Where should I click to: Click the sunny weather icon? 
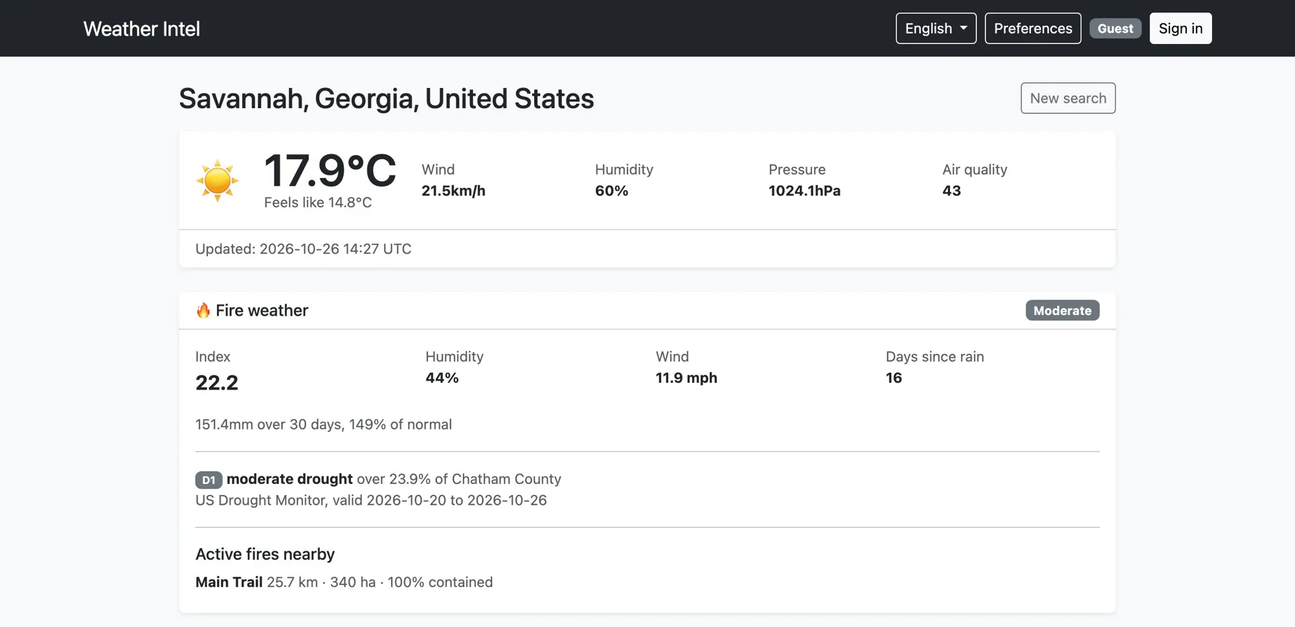point(218,181)
